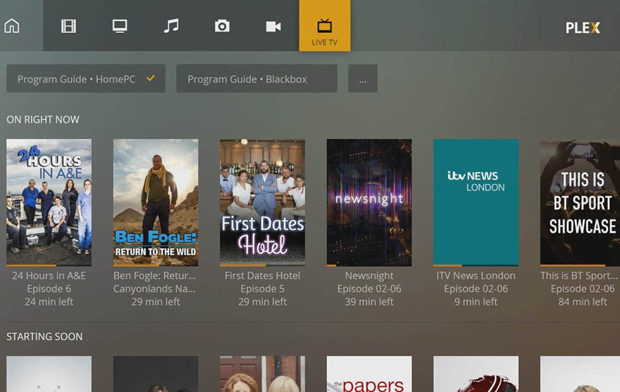Click progress bar under 24 Hours in A&E poster

click(x=49, y=265)
